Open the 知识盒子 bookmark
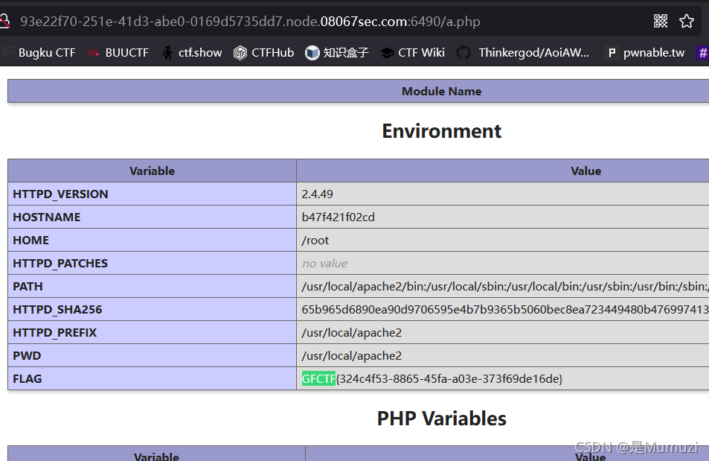Viewport: 709px width, 461px height. point(337,53)
